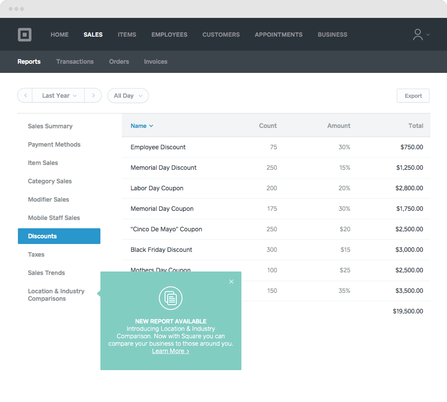
Task: Select Location & Industry Comparisons report
Action: pyautogui.click(x=56, y=295)
